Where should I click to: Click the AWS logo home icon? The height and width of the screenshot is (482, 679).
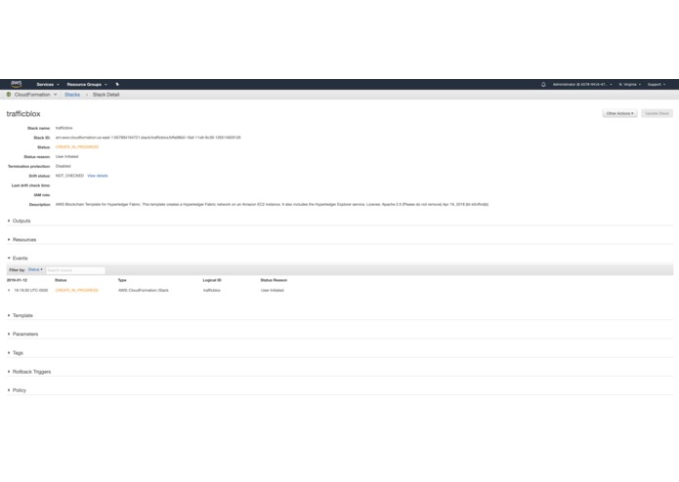[x=17, y=84]
